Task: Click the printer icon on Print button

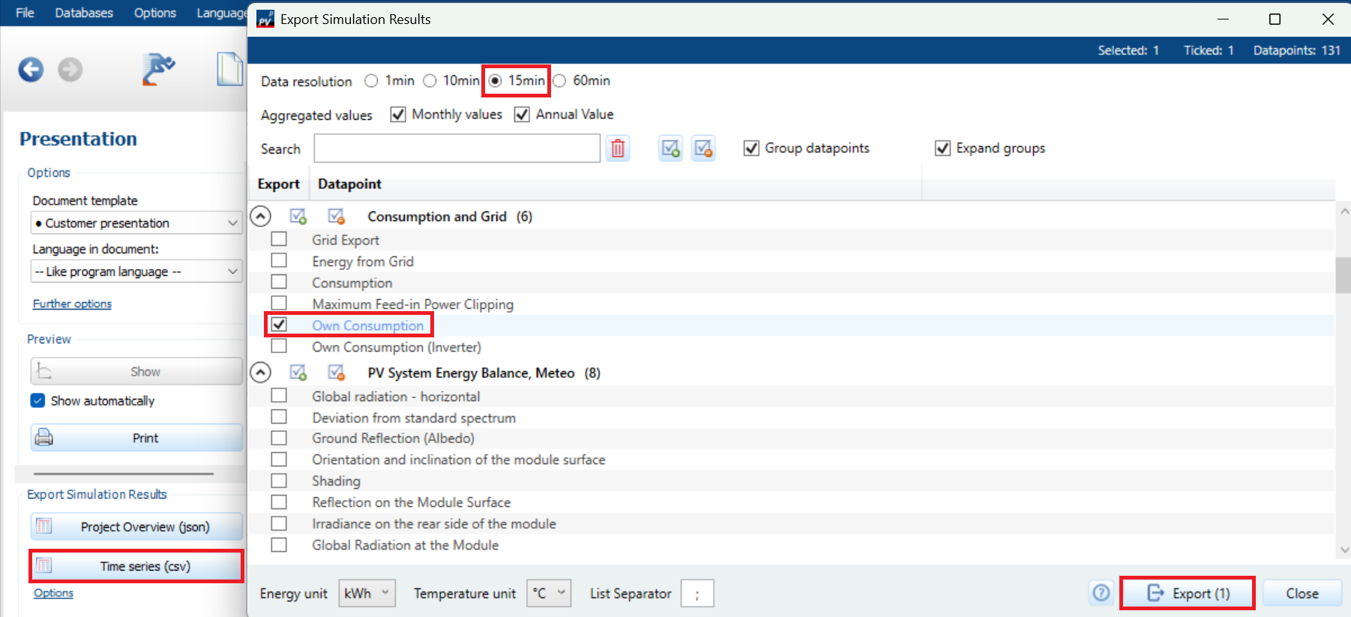Action: point(44,437)
